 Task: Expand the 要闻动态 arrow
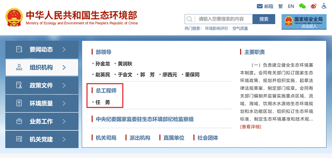click(64, 49)
